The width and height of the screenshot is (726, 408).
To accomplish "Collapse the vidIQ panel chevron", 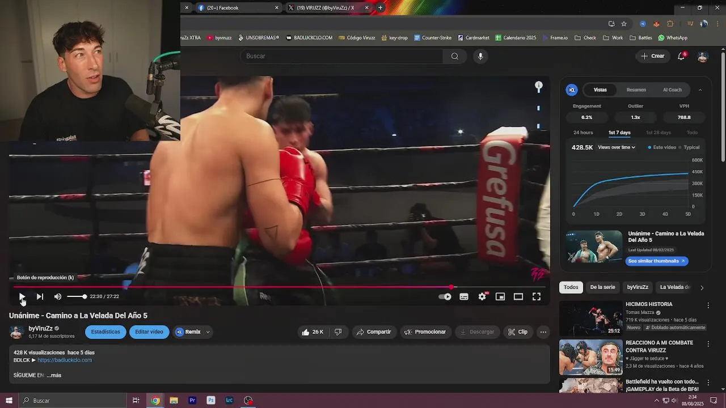I will pyautogui.click(x=700, y=90).
